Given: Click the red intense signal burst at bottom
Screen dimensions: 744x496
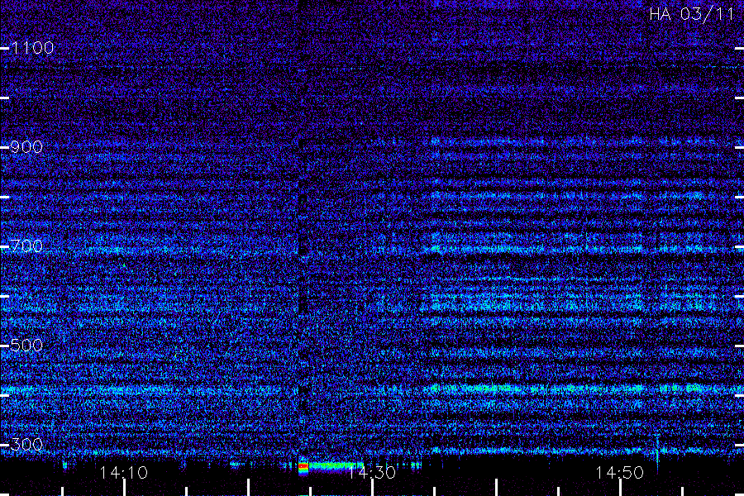Looking at the screenshot, I should pos(303,468).
